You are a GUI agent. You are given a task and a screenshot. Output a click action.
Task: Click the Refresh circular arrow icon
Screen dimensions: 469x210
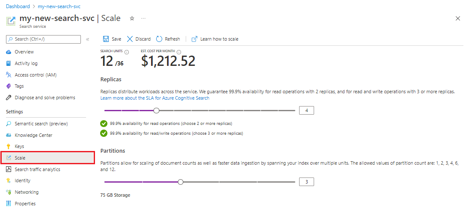point(159,39)
